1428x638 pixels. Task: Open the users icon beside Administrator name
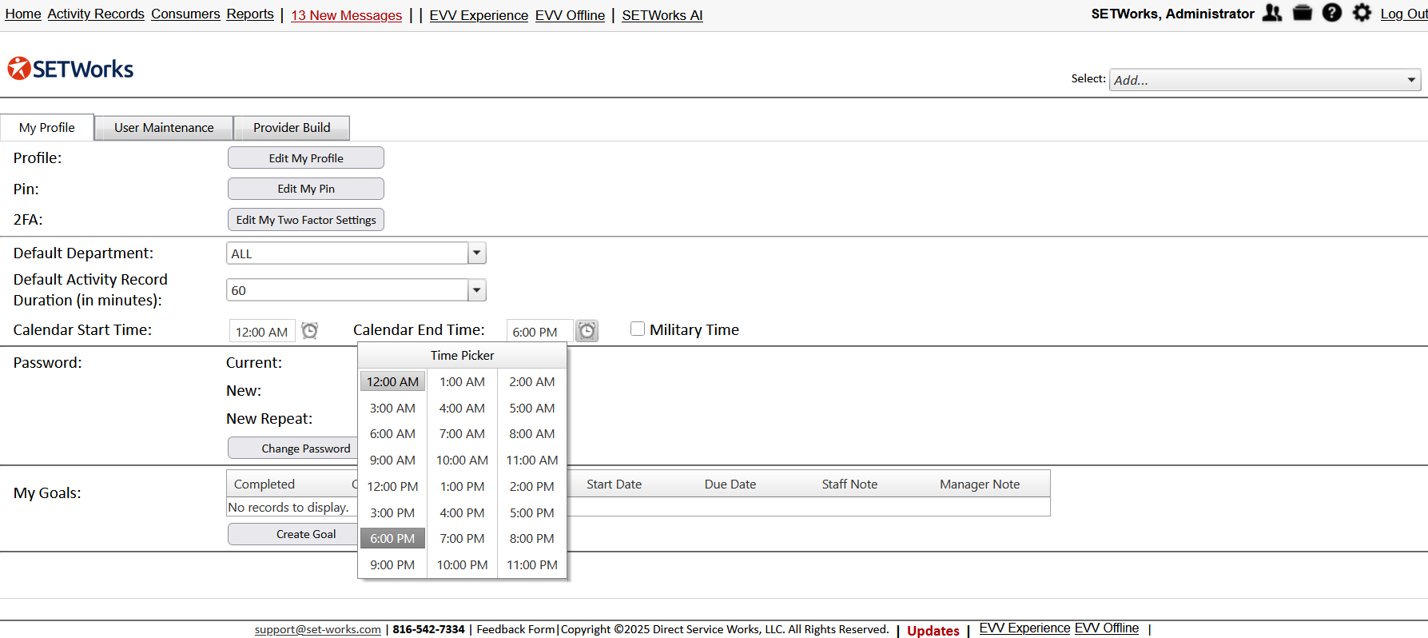tap(1272, 13)
